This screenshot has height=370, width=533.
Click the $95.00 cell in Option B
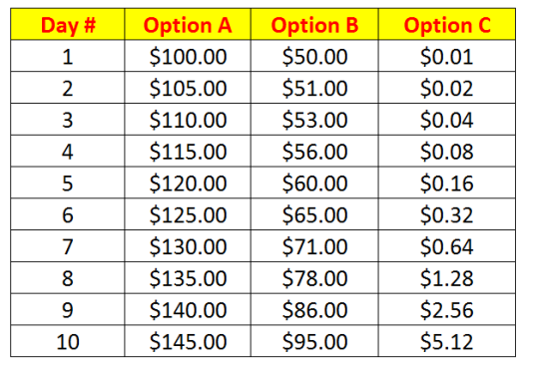tap(314, 341)
